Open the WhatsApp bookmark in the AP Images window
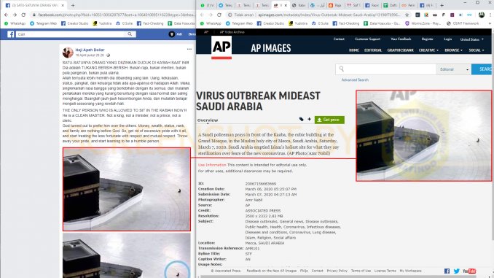 click(211, 23)
